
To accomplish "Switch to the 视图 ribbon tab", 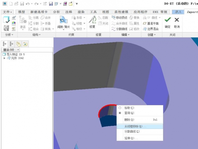I will pos(105,12).
